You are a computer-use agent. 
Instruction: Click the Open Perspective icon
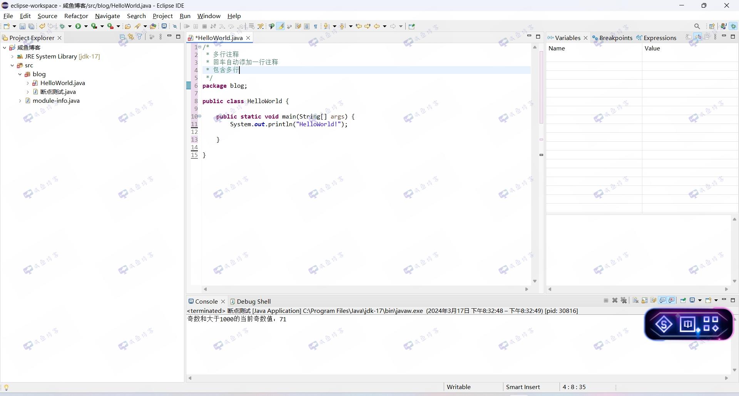pos(712,26)
